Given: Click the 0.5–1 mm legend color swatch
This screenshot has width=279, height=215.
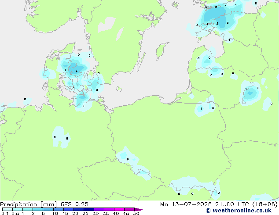Looking at the screenshot, I should tap(18, 209).
